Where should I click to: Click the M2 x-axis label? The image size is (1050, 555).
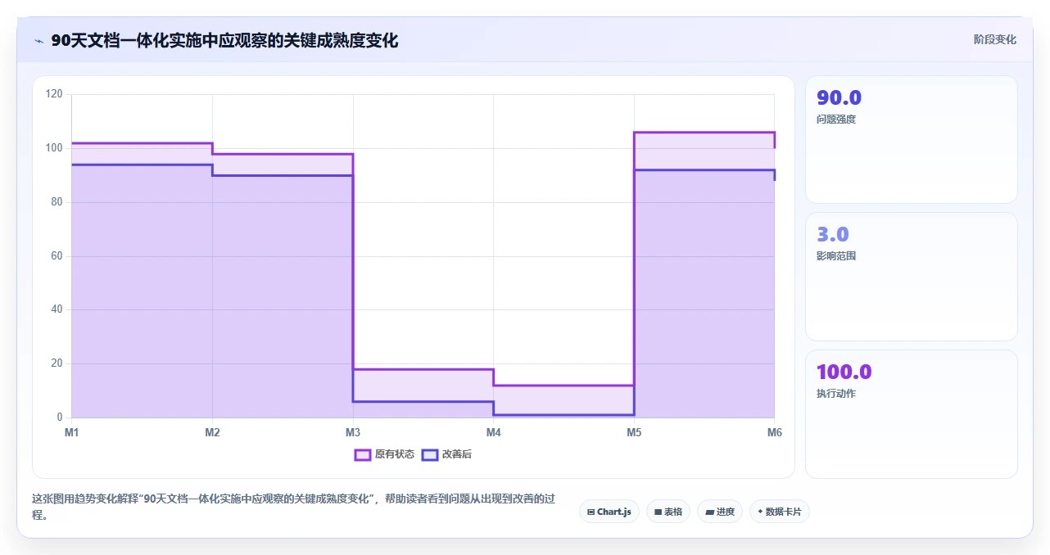click(212, 432)
